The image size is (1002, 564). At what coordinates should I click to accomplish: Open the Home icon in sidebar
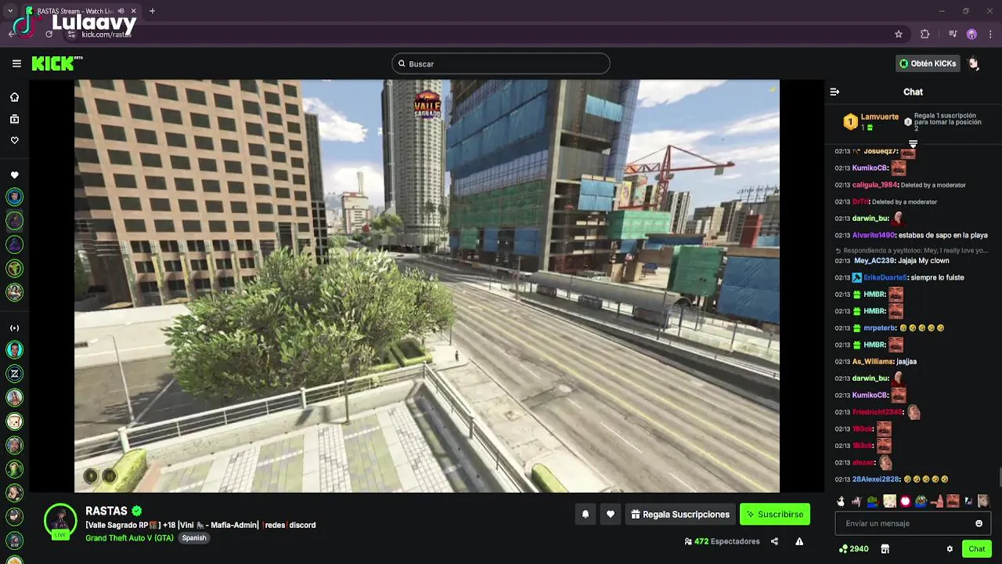[14, 97]
